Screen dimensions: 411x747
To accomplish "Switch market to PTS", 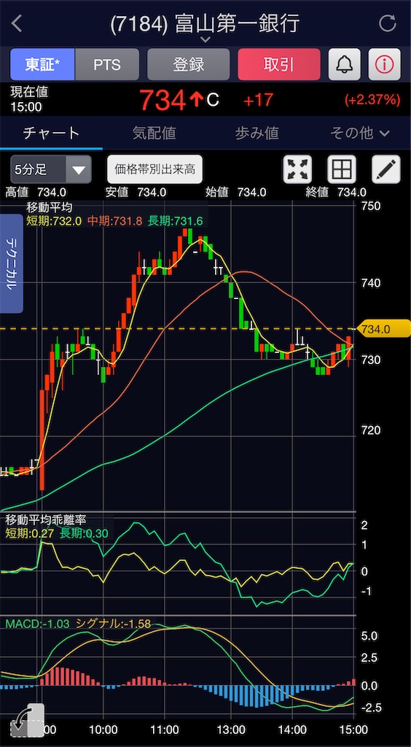I will point(107,64).
